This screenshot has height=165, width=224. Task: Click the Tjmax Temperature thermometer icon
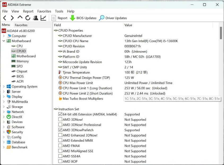click(x=60, y=72)
